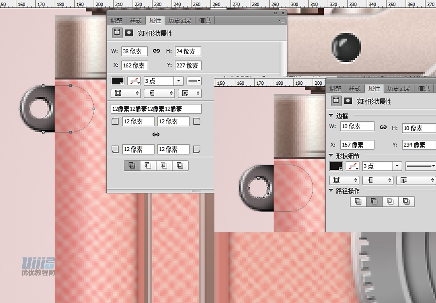The width and height of the screenshot is (436, 303).
Task: Select the mask icon beside 实时形状属性 in the left panel
Action: click(129, 33)
